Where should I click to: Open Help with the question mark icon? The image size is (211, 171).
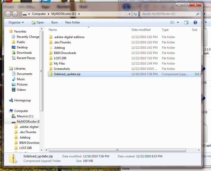pyautogui.click(x=195, y=22)
